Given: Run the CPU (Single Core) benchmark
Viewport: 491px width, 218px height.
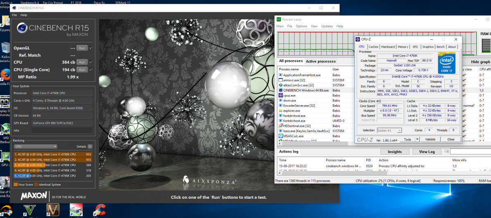Looking at the screenshot, I should [82, 70].
